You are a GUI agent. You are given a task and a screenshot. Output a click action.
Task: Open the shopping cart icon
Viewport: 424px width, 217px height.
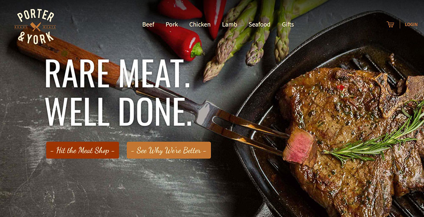(x=390, y=24)
